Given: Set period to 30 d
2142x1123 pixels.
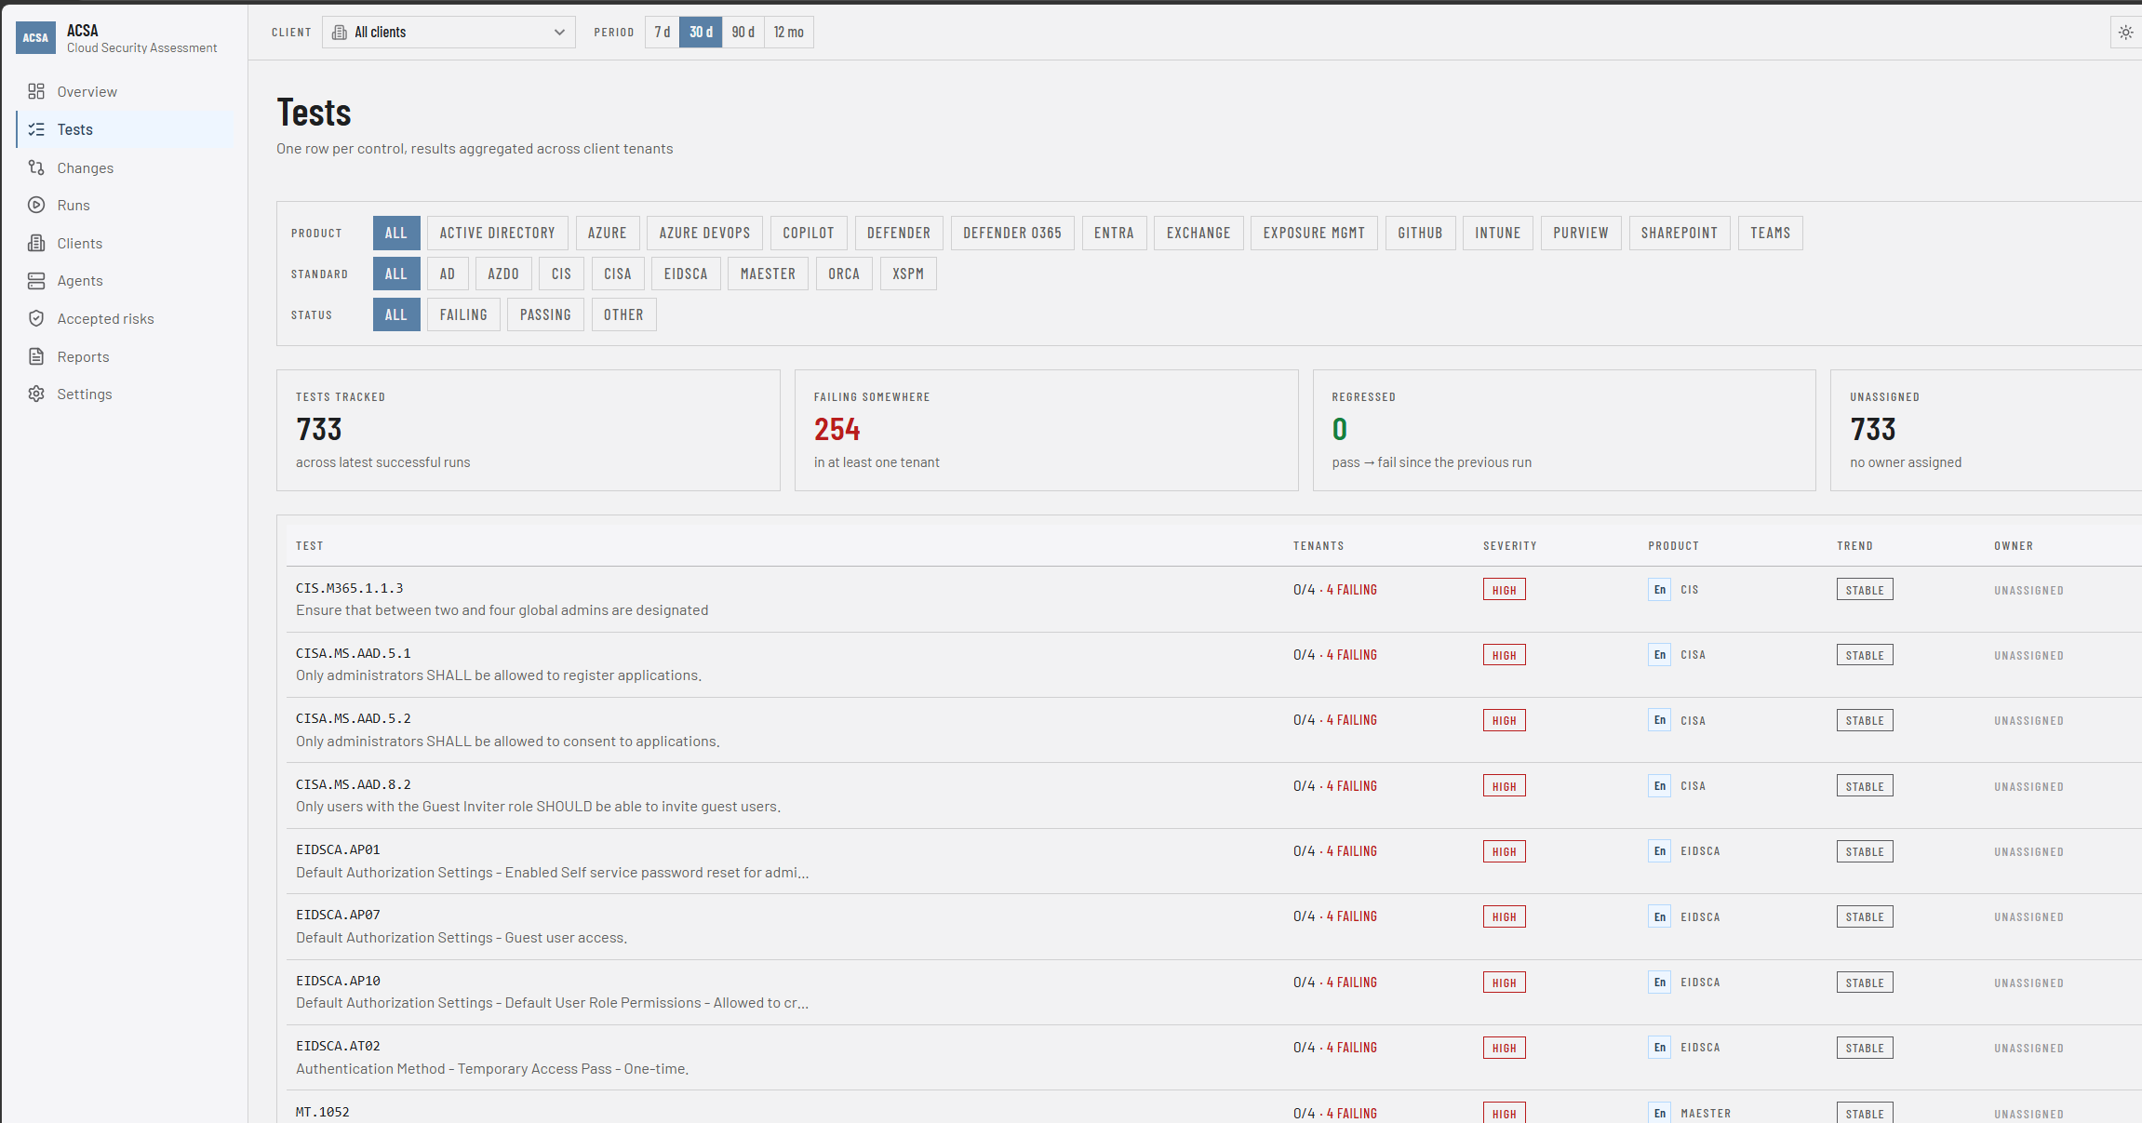Looking at the screenshot, I should click(701, 33).
